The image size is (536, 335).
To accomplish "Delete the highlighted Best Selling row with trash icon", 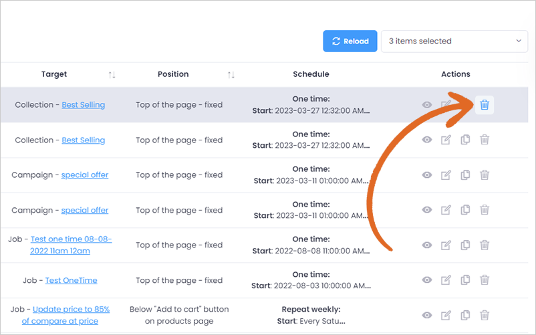I will 485,104.
